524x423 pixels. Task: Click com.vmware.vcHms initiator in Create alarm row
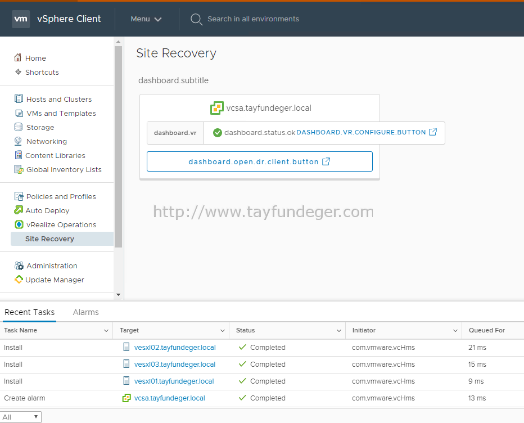click(383, 398)
